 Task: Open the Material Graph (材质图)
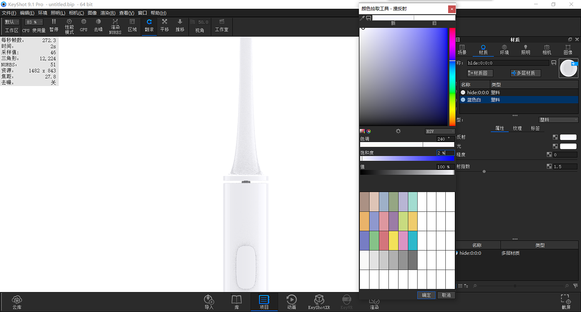click(480, 73)
